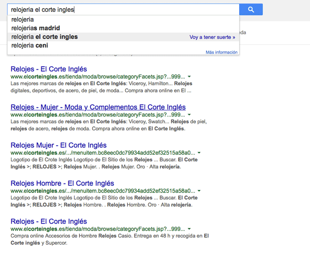The image size is (310, 254).
Task: Open the 'Relojes Hombre - El Corte Inglés' result
Action: coord(62,183)
